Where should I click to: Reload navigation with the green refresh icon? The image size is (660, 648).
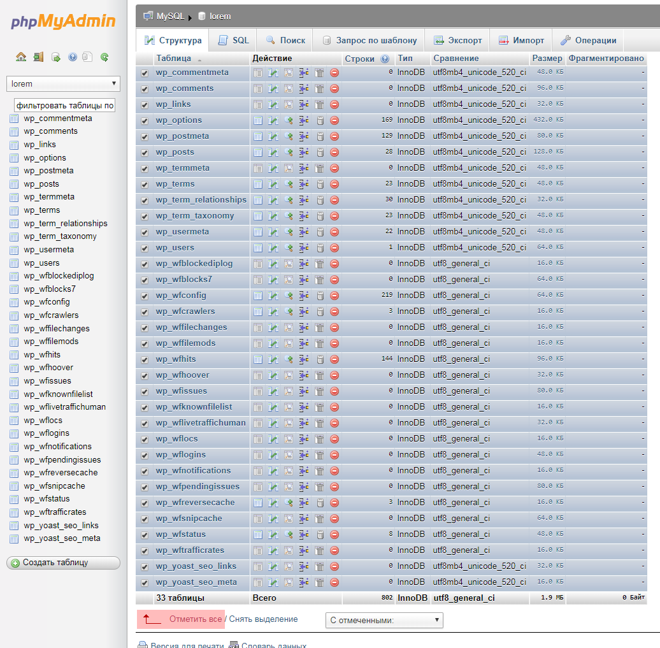click(x=104, y=57)
